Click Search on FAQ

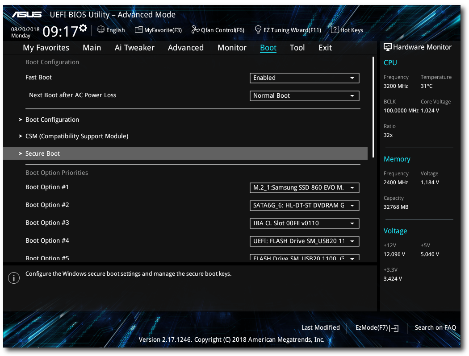[x=435, y=327]
